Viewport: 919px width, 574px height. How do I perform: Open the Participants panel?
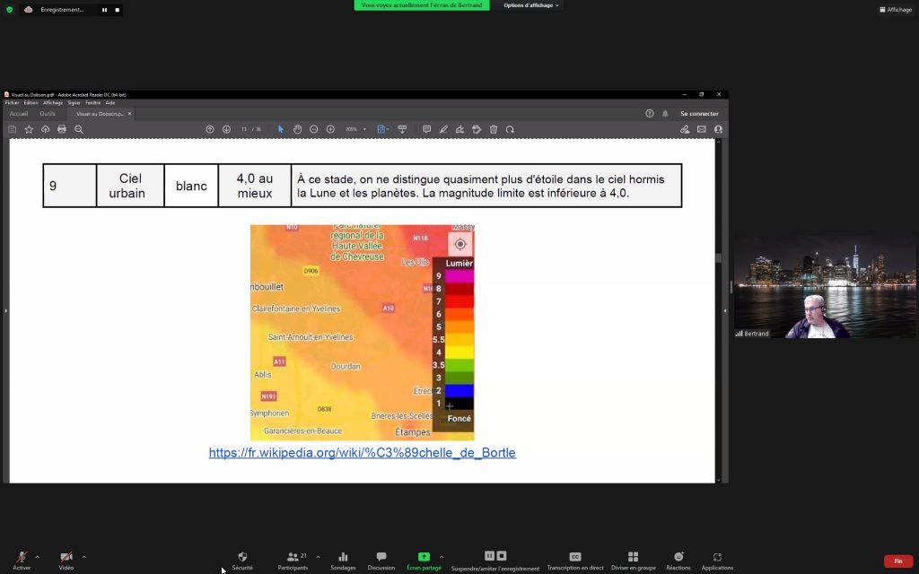pyautogui.click(x=293, y=560)
